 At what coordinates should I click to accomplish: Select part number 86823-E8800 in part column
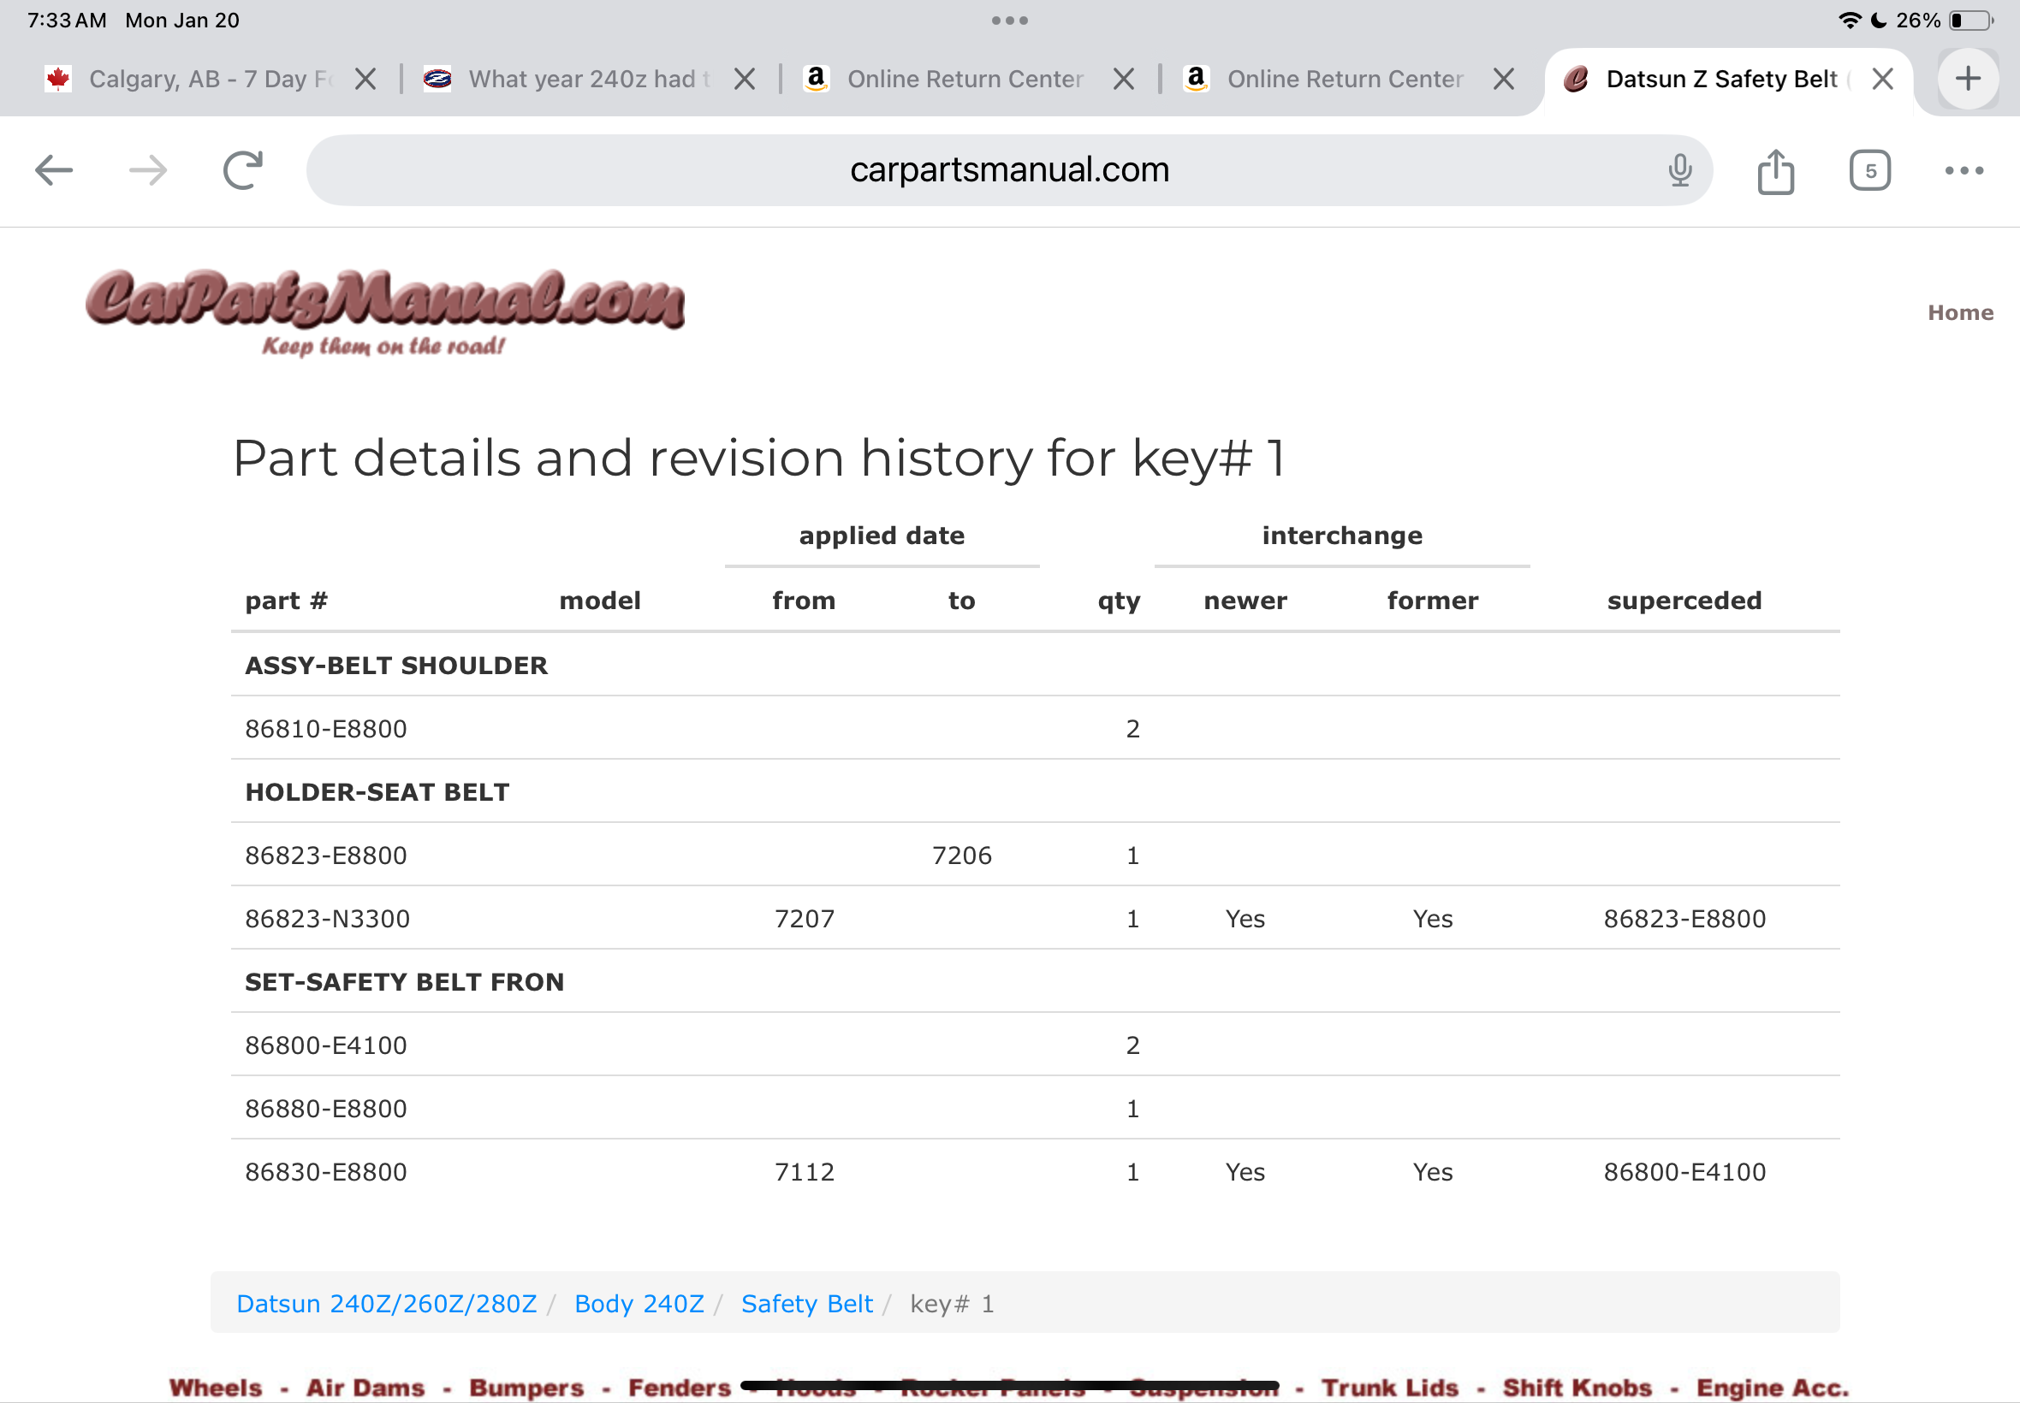click(x=325, y=855)
